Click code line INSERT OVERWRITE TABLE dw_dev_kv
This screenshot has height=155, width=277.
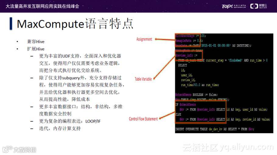coord(215,129)
